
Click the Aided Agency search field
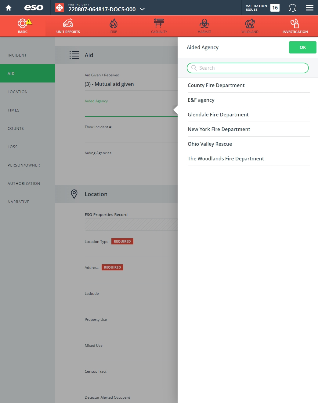248,68
